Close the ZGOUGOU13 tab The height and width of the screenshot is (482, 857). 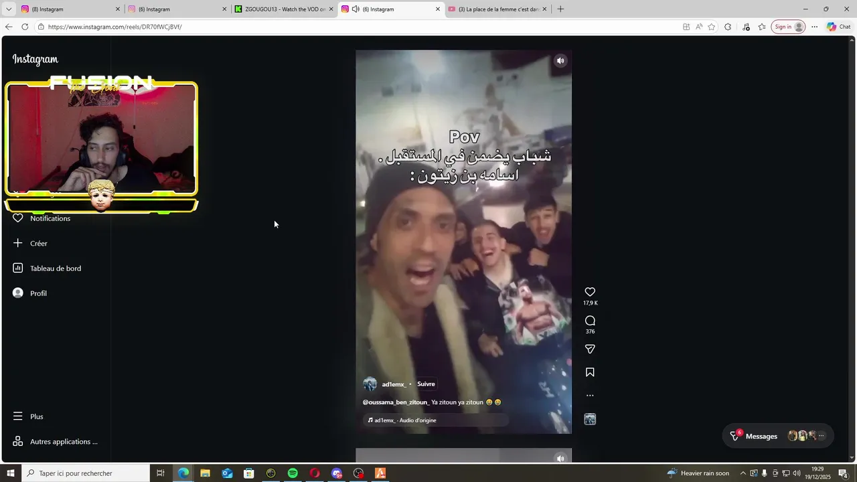coord(331,9)
